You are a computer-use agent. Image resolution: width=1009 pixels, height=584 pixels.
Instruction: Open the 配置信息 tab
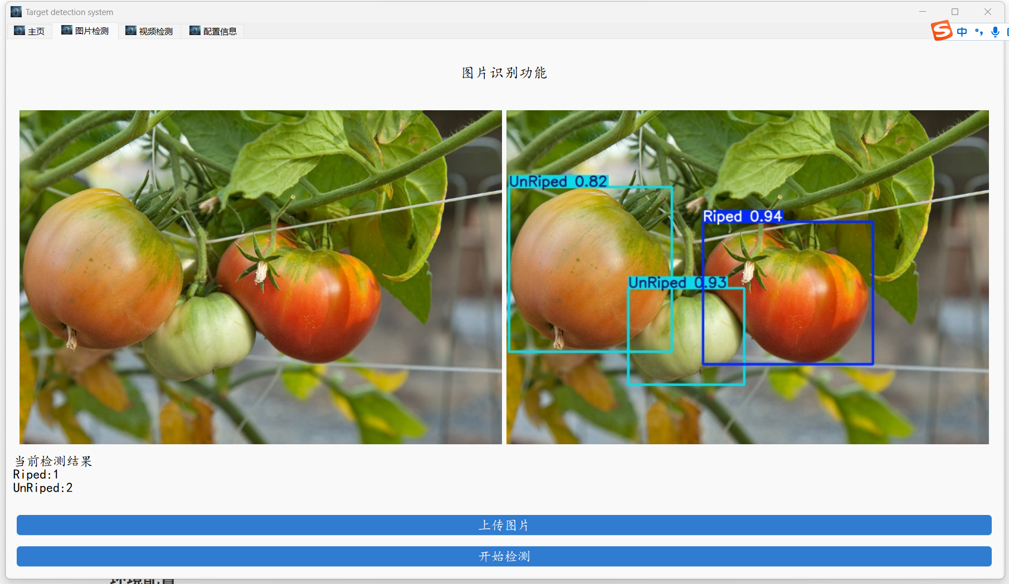point(213,31)
